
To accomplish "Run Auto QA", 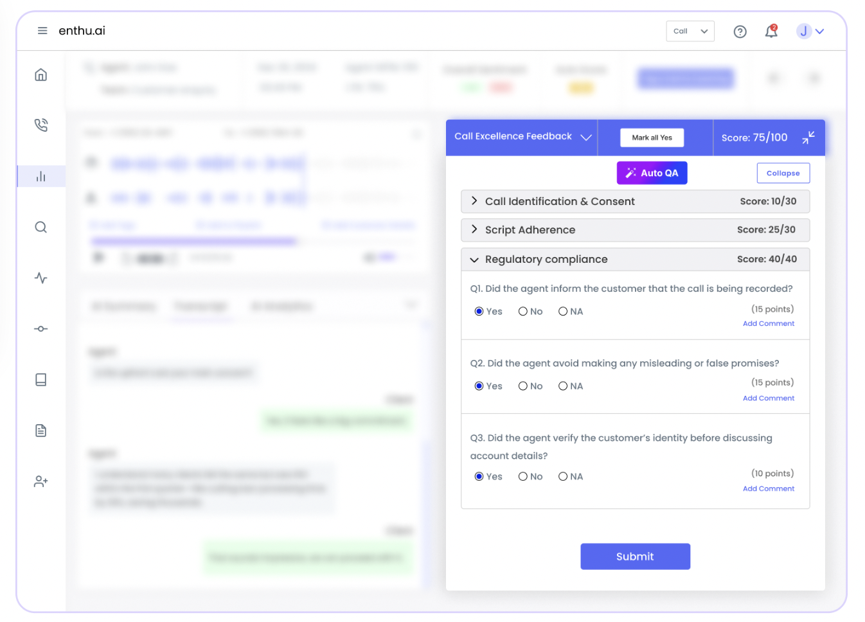I will 652,173.
